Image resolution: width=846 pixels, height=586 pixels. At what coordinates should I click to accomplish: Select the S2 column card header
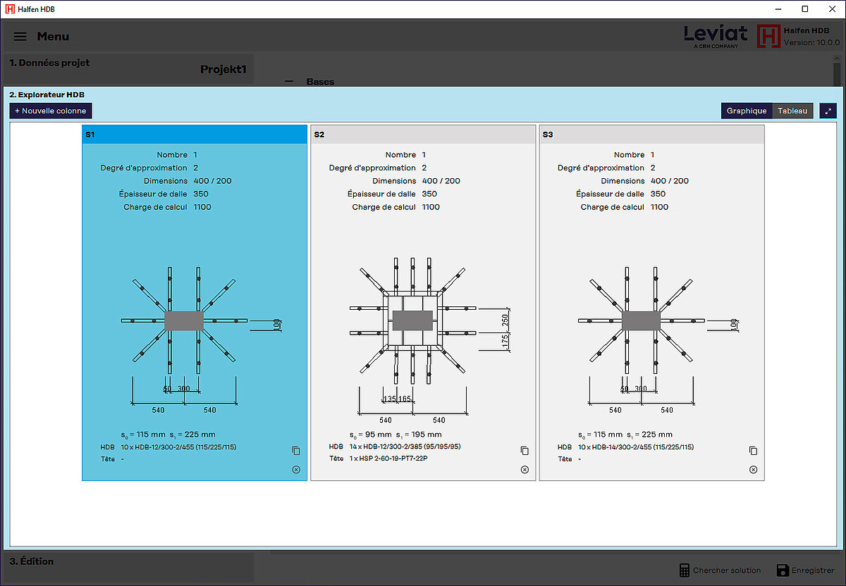[x=423, y=135]
